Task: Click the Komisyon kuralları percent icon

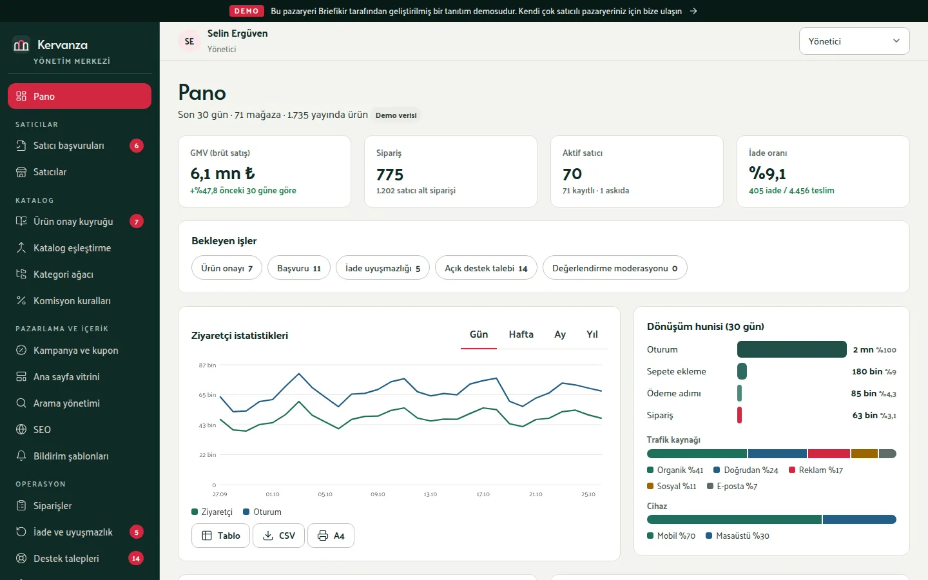Action: 21,300
